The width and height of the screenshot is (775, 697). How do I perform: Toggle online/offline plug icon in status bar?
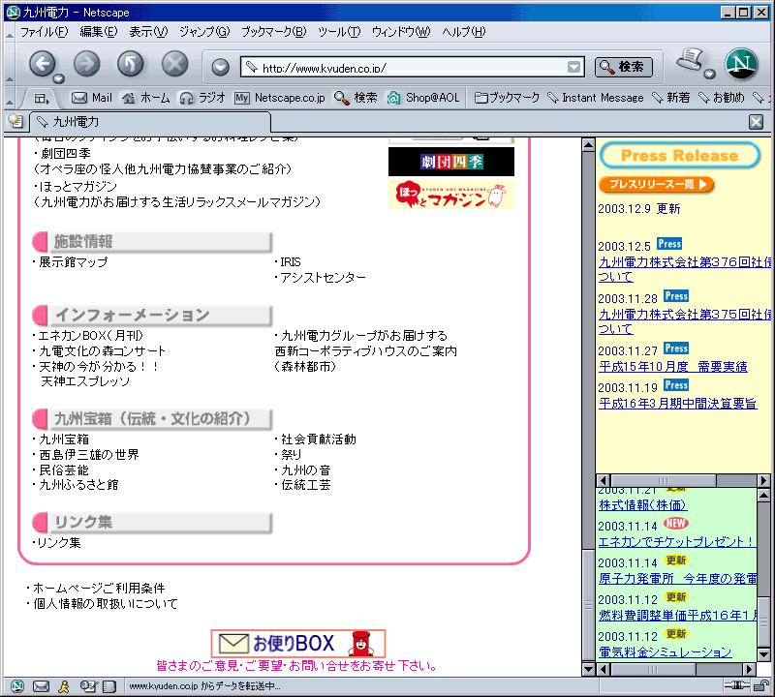point(737,685)
